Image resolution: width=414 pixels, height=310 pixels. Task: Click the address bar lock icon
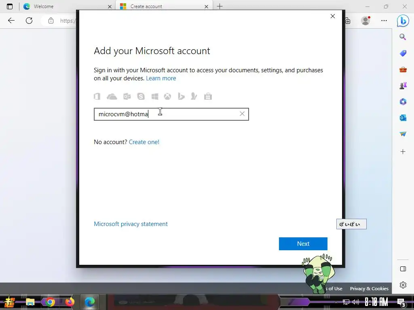[51, 21]
